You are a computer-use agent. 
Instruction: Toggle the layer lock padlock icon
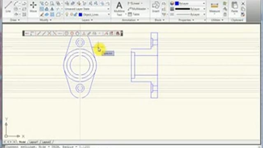click(76, 15)
